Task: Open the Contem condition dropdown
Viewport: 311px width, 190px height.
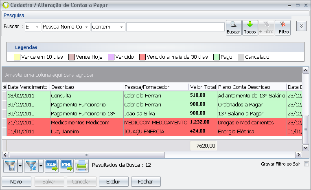Action: point(121,27)
